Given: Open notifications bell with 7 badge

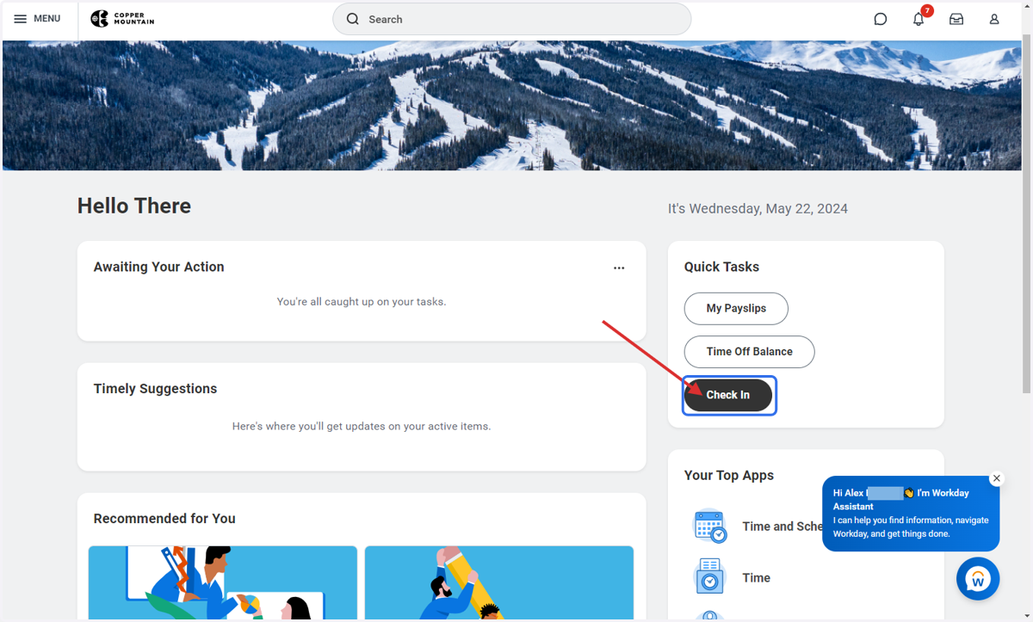Looking at the screenshot, I should 919,19.
